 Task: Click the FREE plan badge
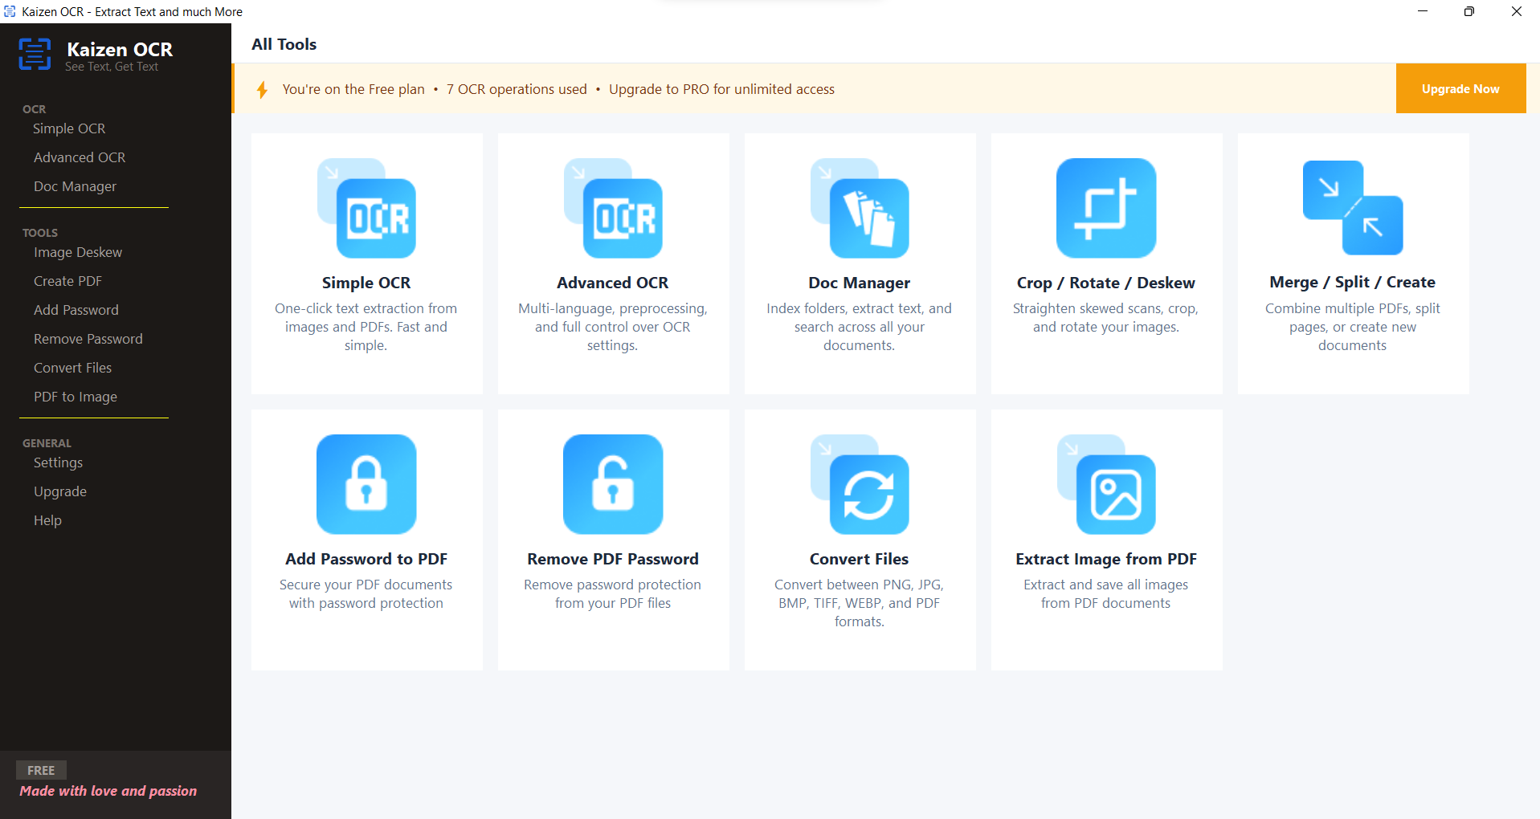(41, 769)
